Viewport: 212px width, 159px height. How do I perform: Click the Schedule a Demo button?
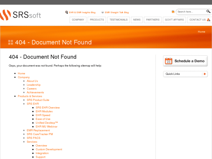(x=185, y=61)
